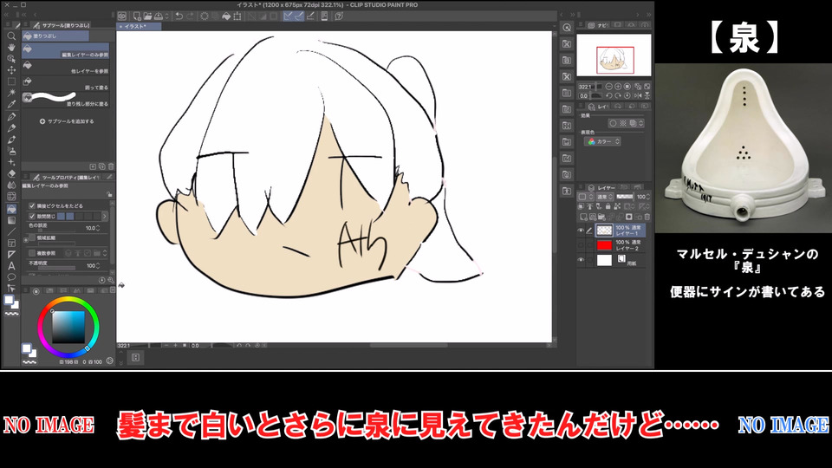
Task: Select the Hand move tool
Action: click(x=11, y=47)
